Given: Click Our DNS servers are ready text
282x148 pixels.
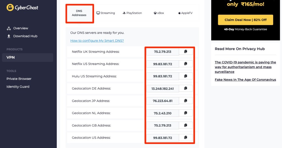Looking at the screenshot, I should 97,33.
